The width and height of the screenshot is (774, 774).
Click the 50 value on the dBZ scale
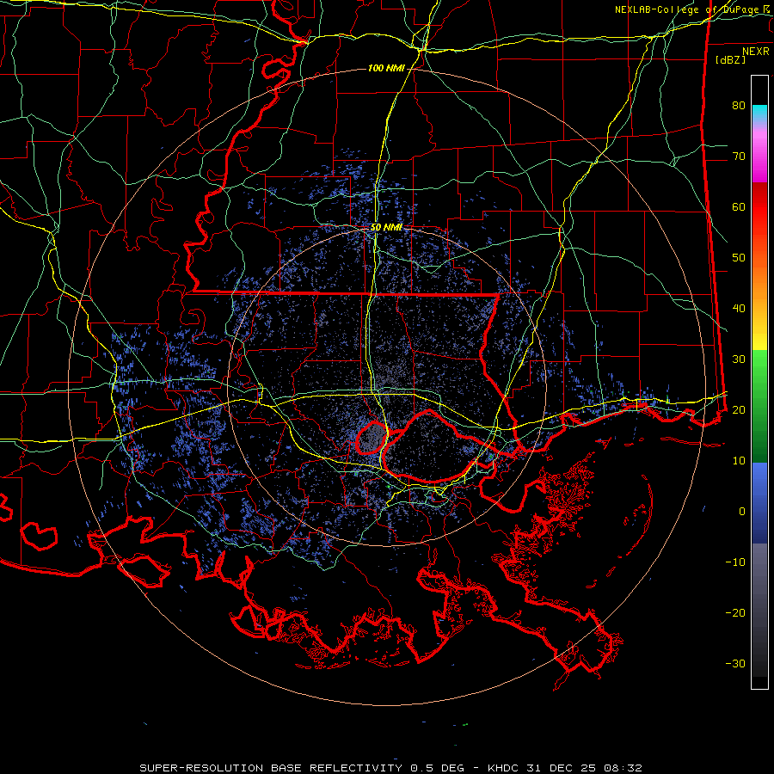[739, 258]
